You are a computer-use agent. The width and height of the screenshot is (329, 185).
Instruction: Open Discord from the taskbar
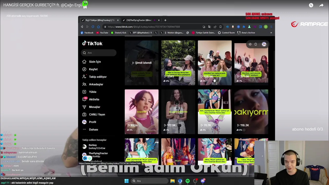203,181
